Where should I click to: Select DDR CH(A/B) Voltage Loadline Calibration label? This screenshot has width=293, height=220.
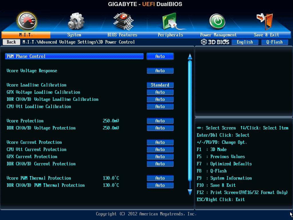pyautogui.click(x=53, y=99)
